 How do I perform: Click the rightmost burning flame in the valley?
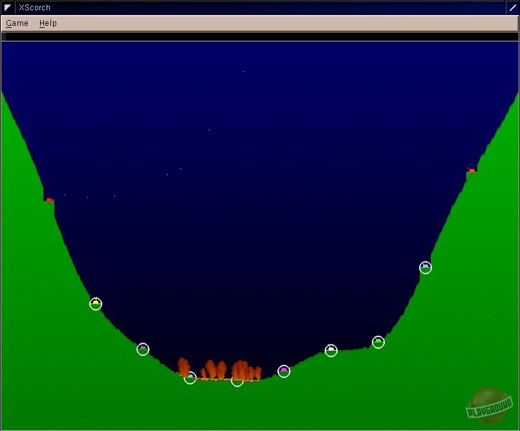(x=257, y=373)
